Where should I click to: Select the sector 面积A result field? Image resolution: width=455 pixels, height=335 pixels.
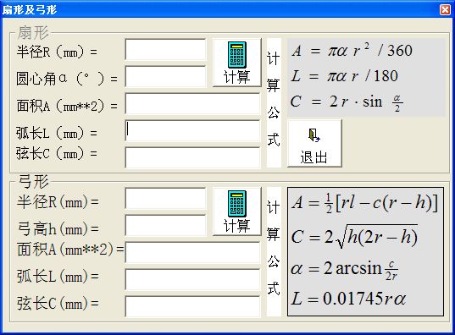tap(192, 103)
